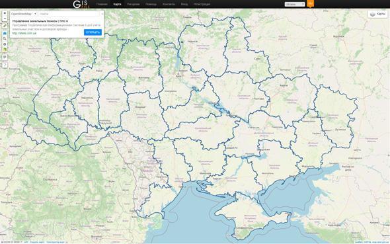
Task: Click the blue ОТКРЫТЬ button
Action: coord(93,32)
